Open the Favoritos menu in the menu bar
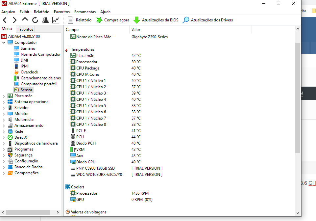The width and height of the screenshot is (316, 221). click(x=62, y=12)
